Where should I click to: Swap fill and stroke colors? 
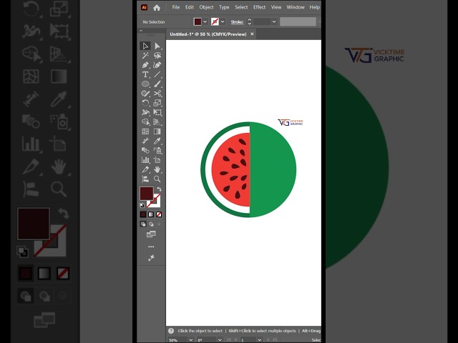click(159, 189)
